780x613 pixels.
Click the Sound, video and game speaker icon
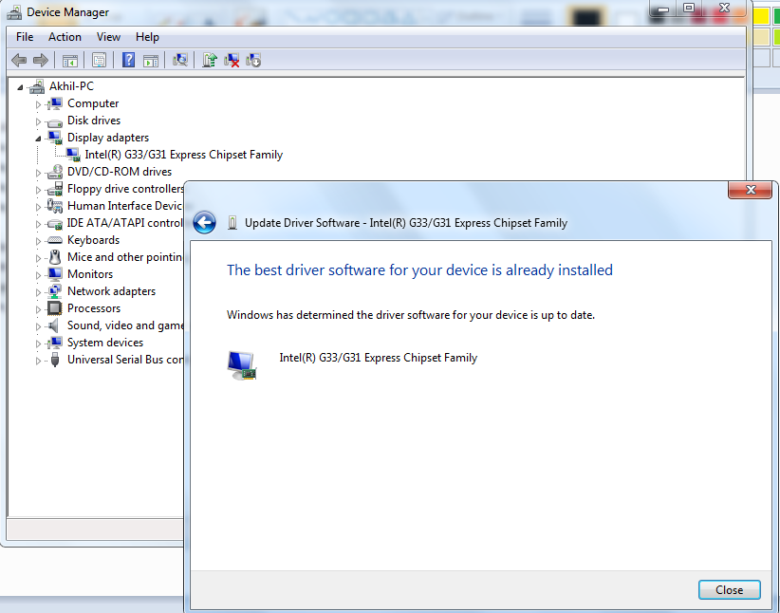click(x=53, y=325)
